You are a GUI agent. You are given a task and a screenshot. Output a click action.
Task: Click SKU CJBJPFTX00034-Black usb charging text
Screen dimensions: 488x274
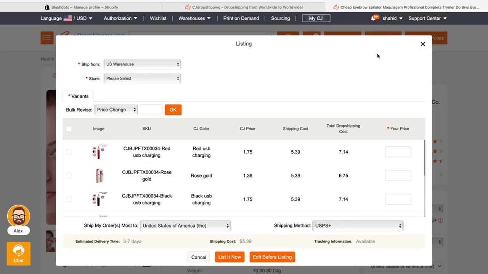click(147, 199)
